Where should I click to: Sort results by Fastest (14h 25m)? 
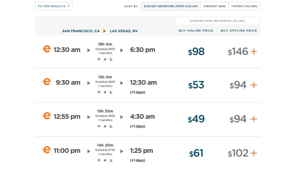click(x=244, y=6)
